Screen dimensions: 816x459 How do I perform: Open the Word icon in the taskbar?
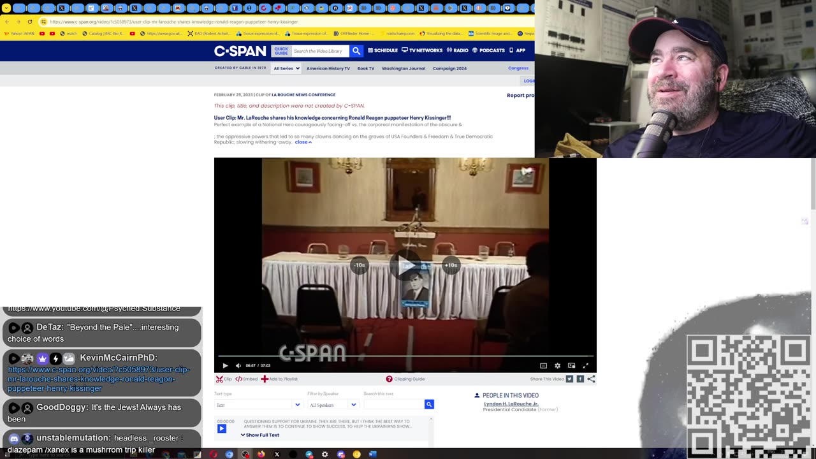tap(373, 455)
